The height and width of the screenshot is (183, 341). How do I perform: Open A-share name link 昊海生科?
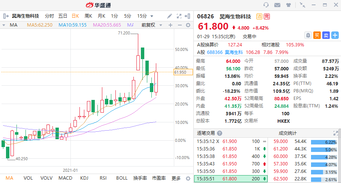(x=233, y=52)
